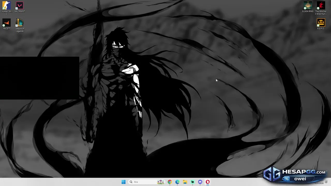The width and height of the screenshot is (331, 186).
Task: Open the Counter-Strike 2 desktop shortcut
Action: [x=6, y=8]
